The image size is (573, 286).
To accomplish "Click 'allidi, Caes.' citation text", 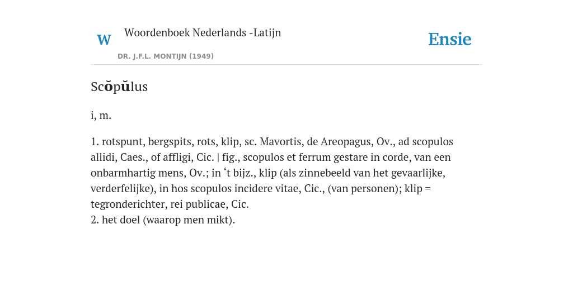I will [x=115, y=157].
